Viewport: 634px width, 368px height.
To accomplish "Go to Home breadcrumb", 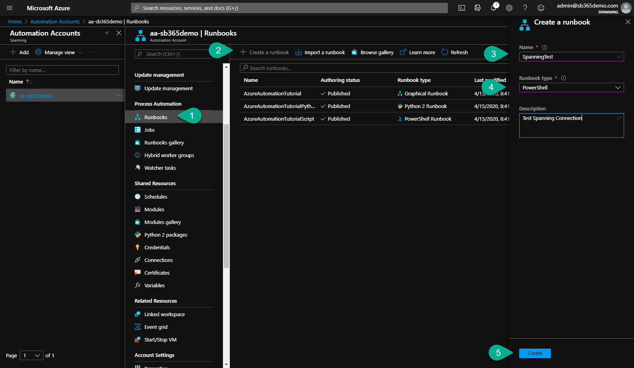I will (15, 21).
